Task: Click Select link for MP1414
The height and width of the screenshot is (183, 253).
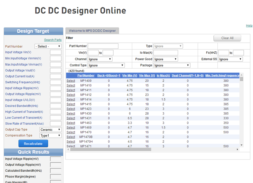Action: click(71, 99)
